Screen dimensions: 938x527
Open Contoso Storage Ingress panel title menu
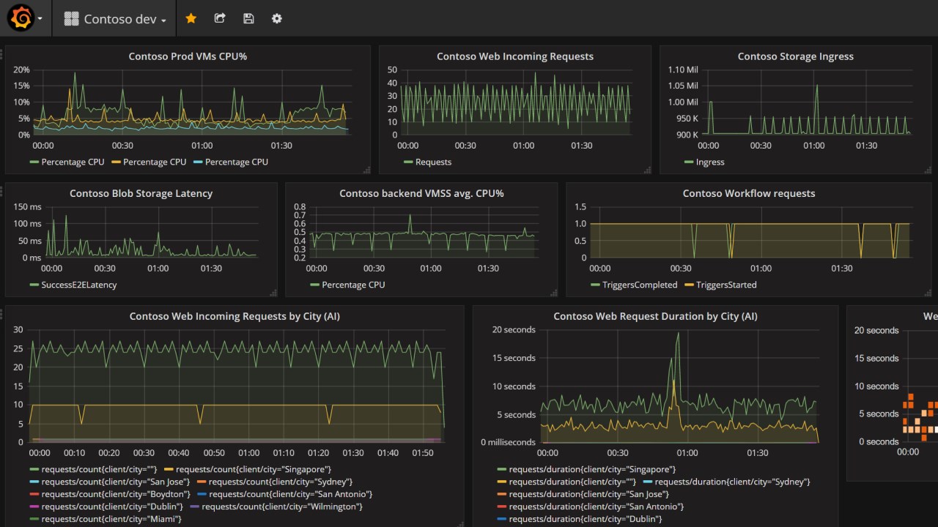pyautogui.click(x=795, y=56)
